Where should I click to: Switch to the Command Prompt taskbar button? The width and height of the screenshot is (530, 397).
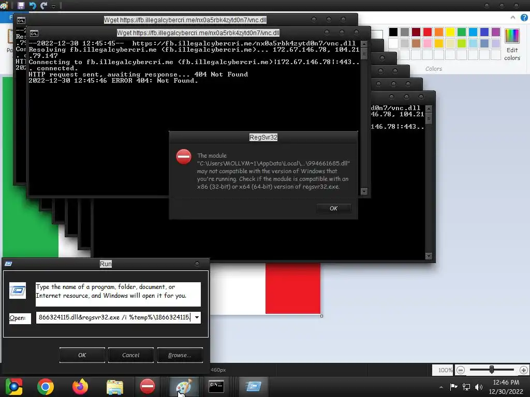(216, 386)
